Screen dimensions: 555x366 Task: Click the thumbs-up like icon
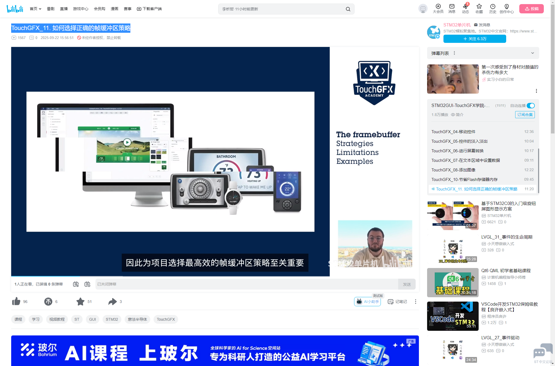click(x=16, y=301)
